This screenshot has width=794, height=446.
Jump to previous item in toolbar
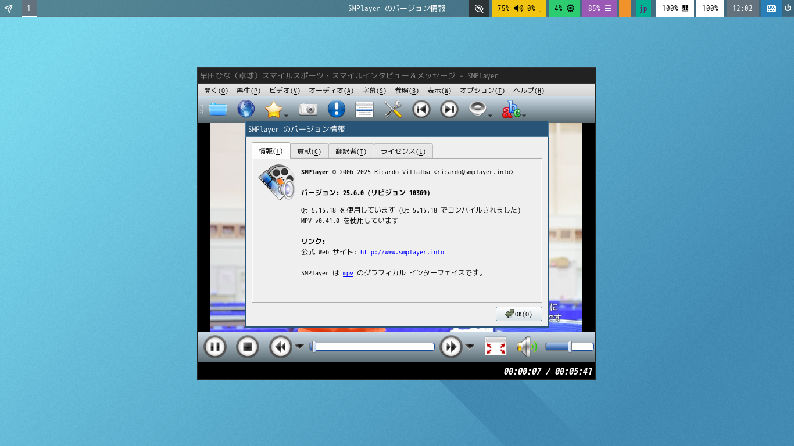pos(421,109)
